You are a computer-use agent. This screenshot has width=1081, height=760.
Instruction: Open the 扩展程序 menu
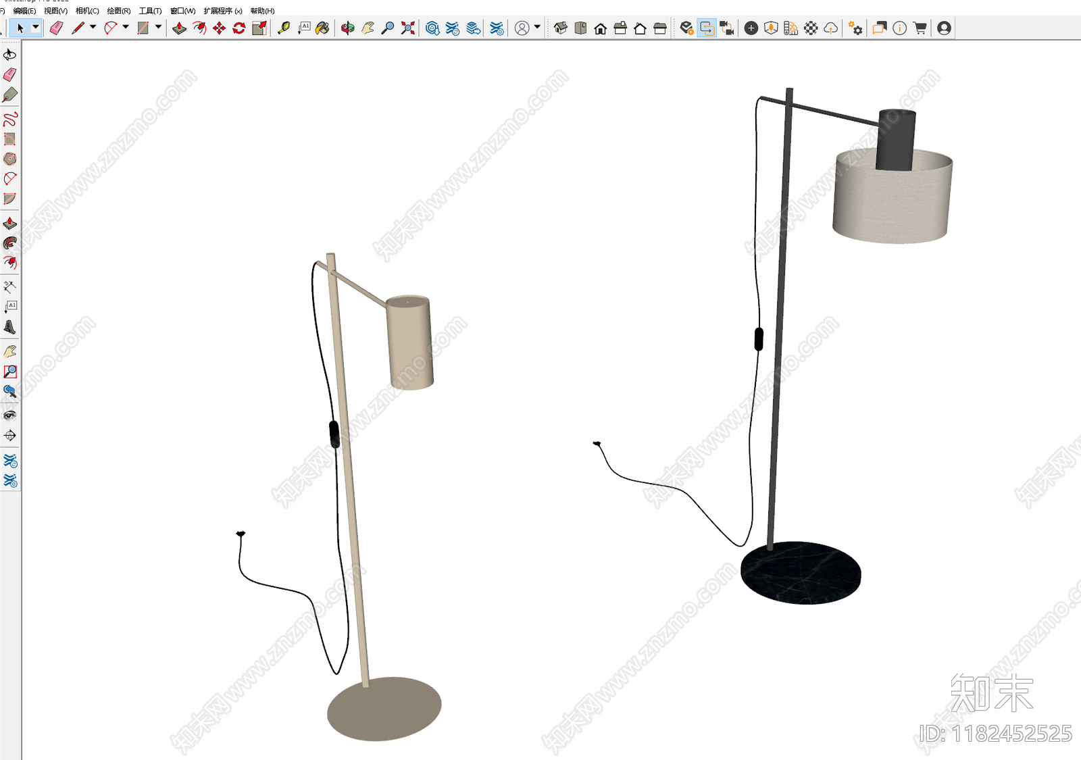223,11
